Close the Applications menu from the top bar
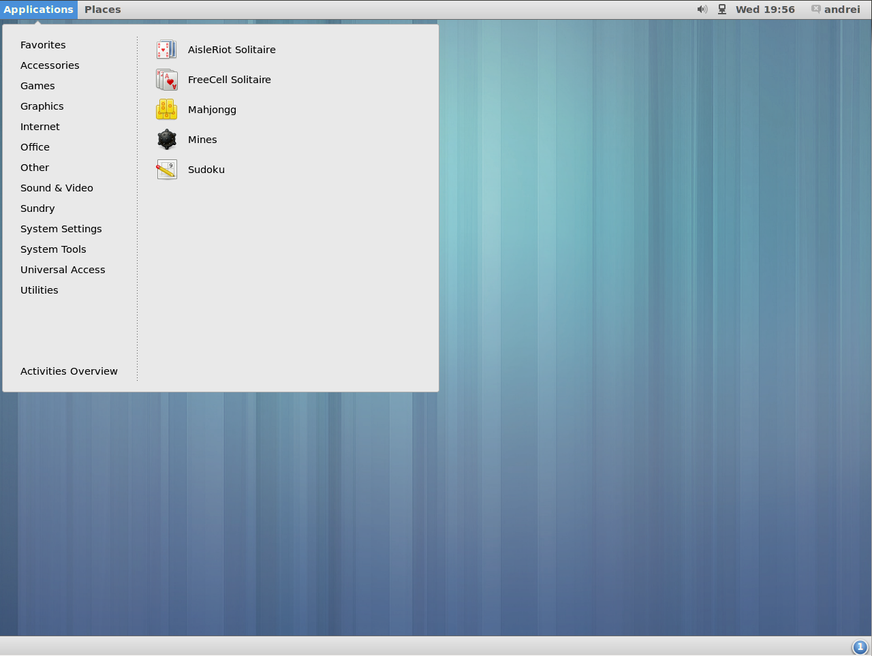 [39, 10]
